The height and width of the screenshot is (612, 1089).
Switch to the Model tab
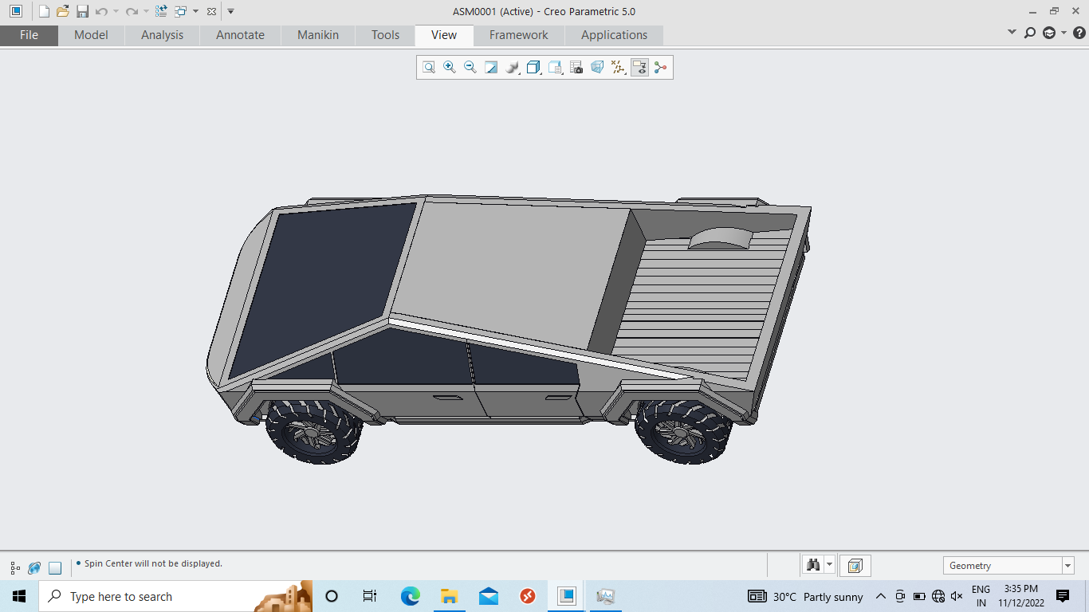click(x=91, y=35)
